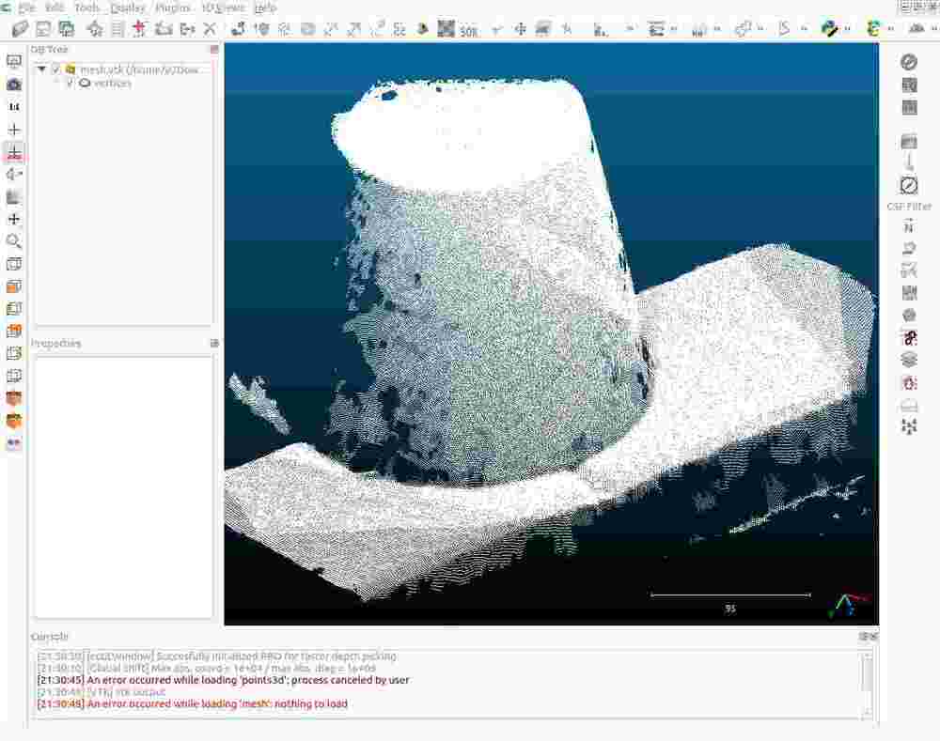Click the Python plugin icon in toolbar
Viewport: 940px width, 741px height.
pos(829,29)
